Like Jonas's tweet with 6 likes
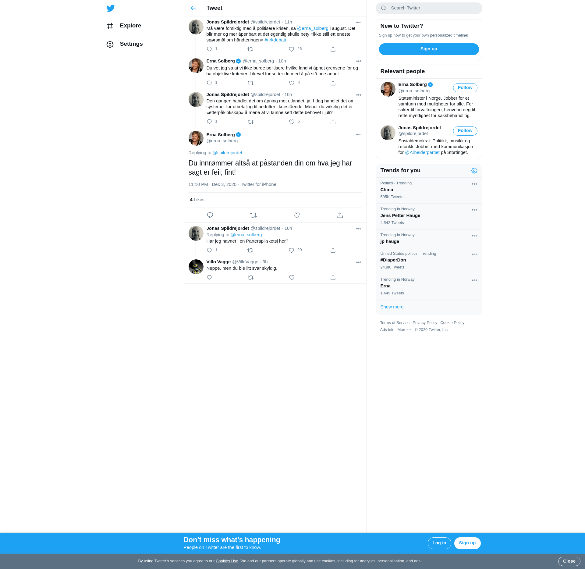585x569 pixels. click(292, 122)
